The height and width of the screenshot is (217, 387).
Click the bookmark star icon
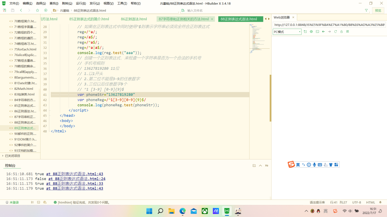[x=37, y=10]
